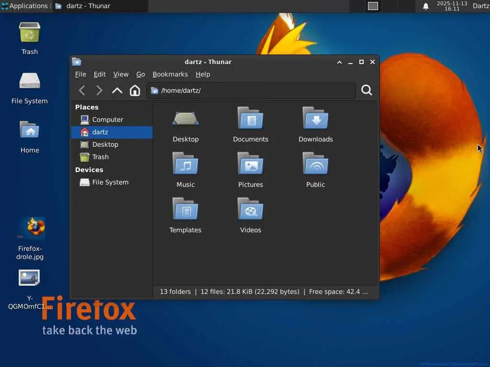The width and height of the screenshot is (490, 367).
Task: Open the View menu
Action: [x=121, y=74]
